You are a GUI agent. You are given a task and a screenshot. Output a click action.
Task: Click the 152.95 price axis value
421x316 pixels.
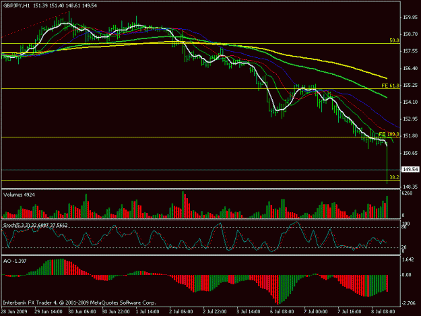[410, 119]
